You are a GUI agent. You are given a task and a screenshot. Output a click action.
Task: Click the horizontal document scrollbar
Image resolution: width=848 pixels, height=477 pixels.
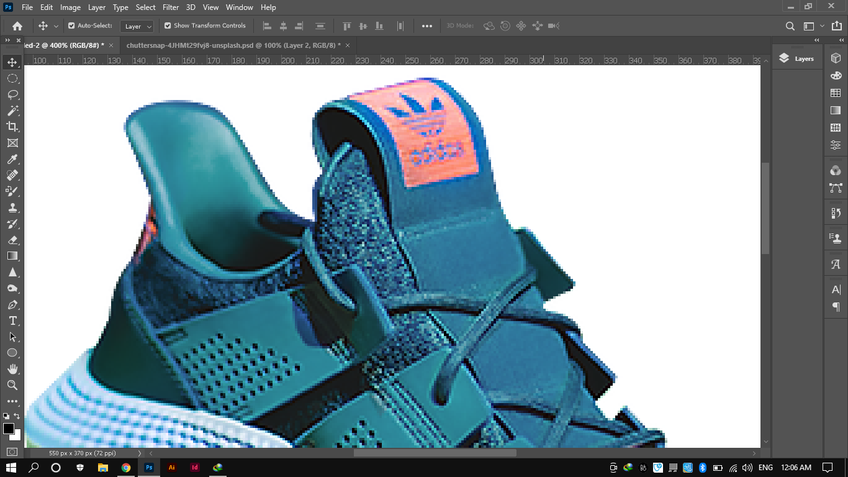click(435, 453)
